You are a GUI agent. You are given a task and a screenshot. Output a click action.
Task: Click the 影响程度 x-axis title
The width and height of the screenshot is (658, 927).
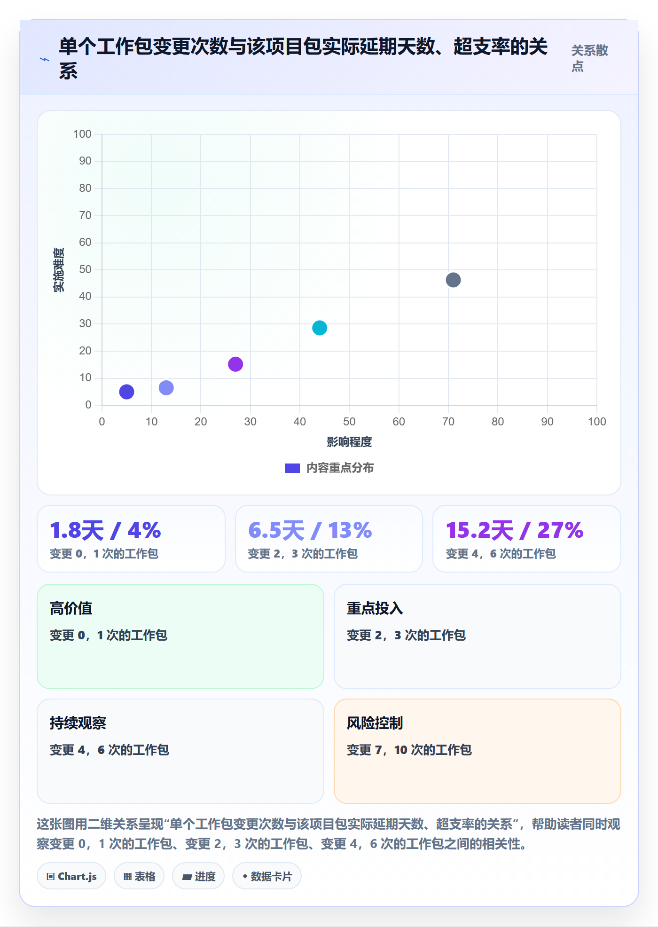pyautogui.click(x=349, y=442)
